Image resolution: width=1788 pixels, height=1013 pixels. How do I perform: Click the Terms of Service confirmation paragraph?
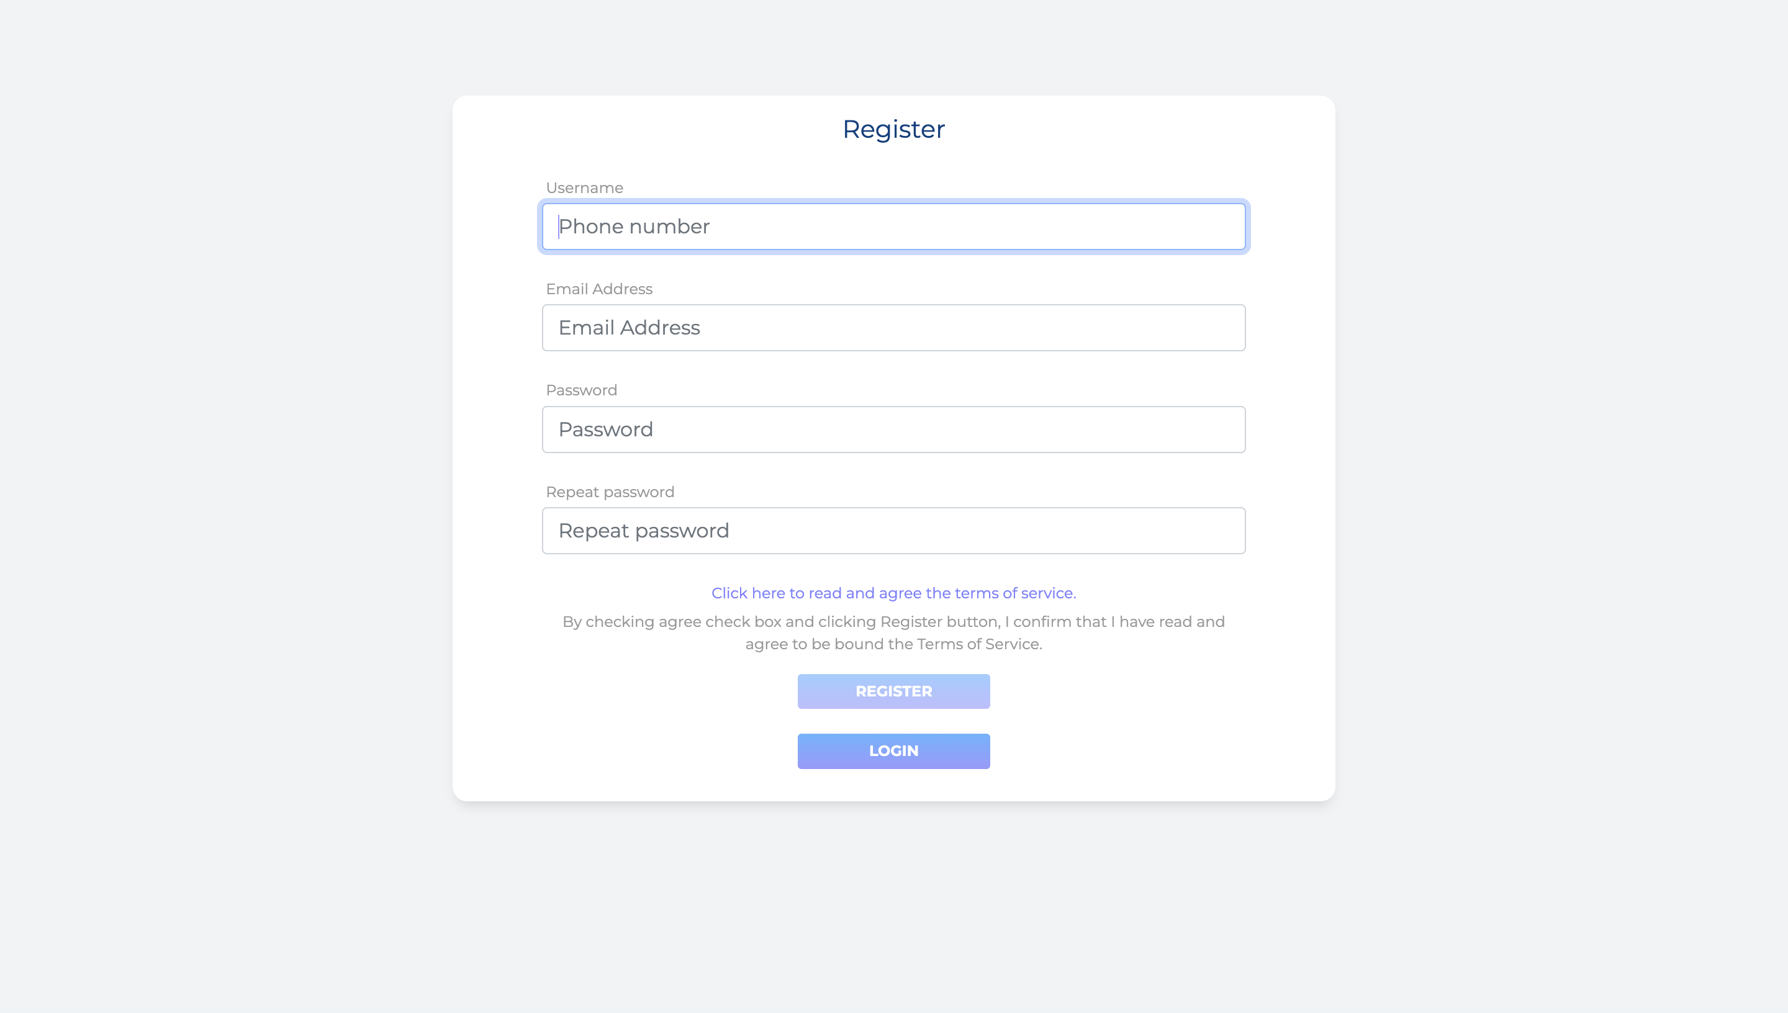[893, 633]
